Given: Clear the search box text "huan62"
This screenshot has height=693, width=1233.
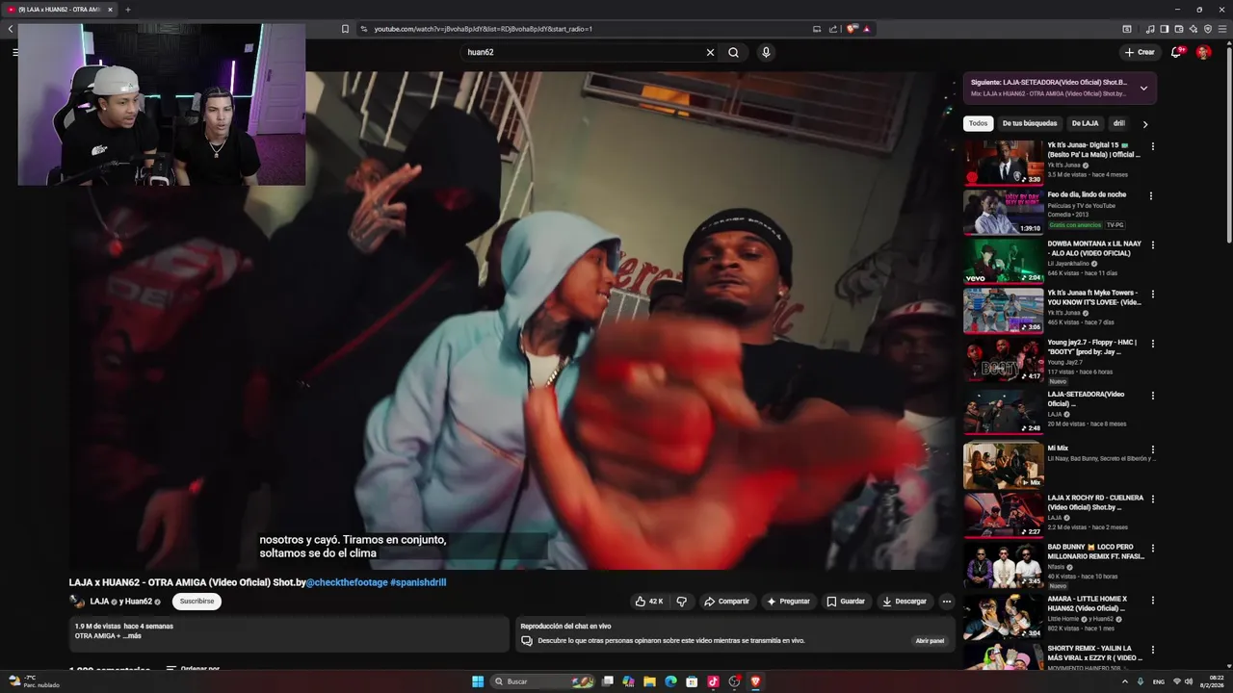Looking at the screenshot, I should (x=711, y=52).
